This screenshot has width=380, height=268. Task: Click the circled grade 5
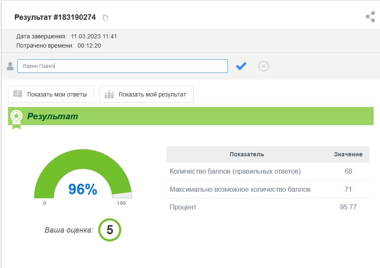[110, 230]
